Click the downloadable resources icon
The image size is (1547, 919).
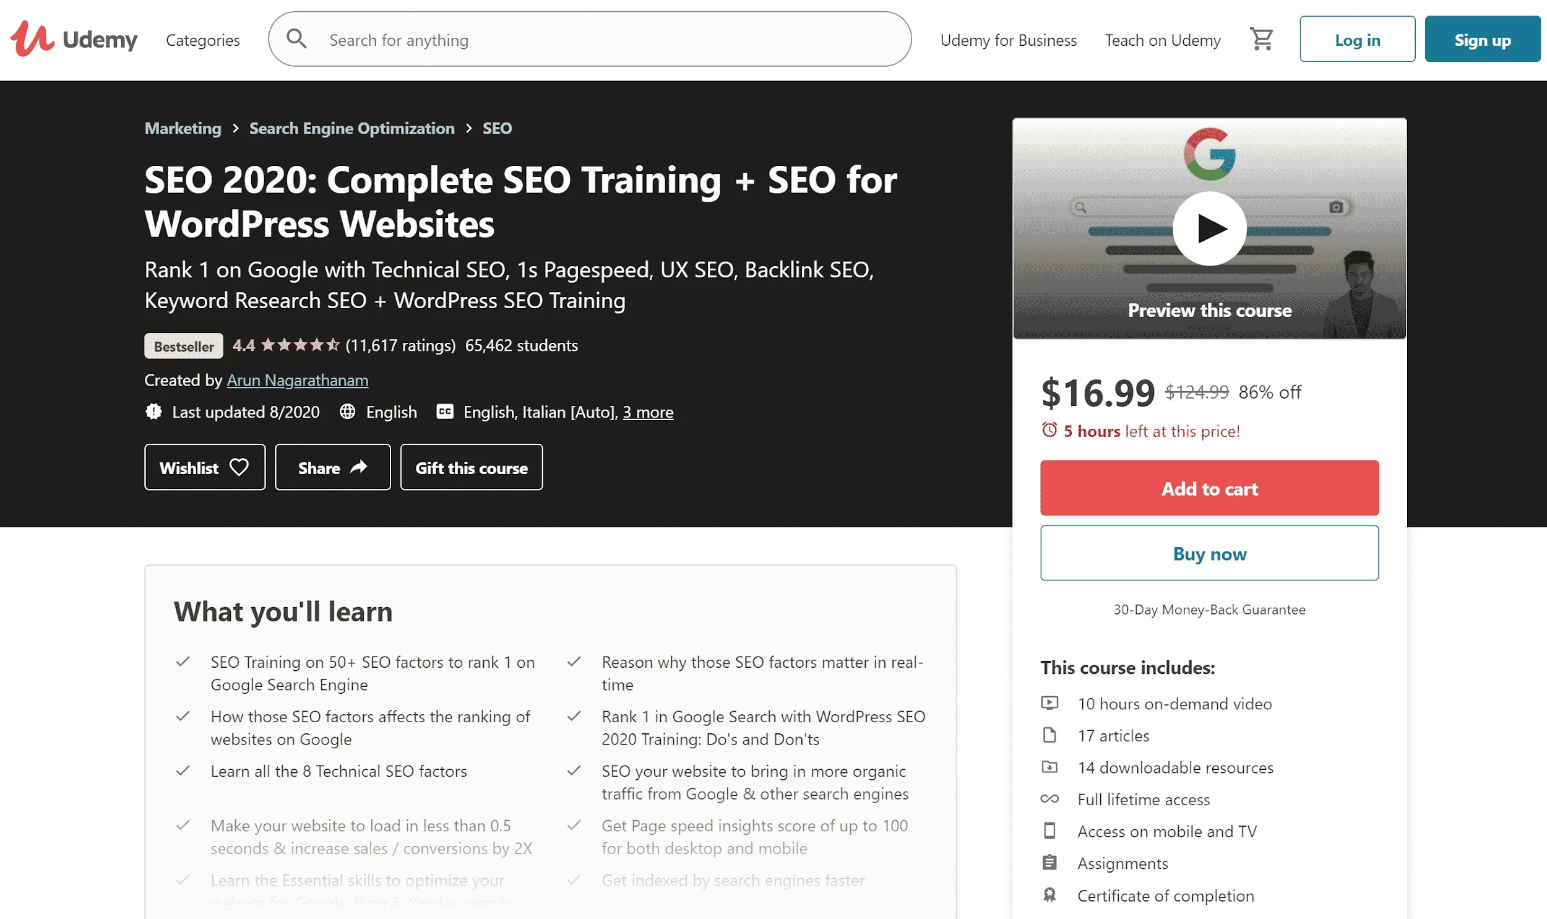point(1049,767)
